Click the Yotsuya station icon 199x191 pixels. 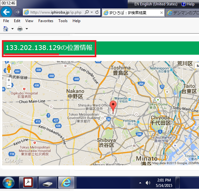point(138,122)
